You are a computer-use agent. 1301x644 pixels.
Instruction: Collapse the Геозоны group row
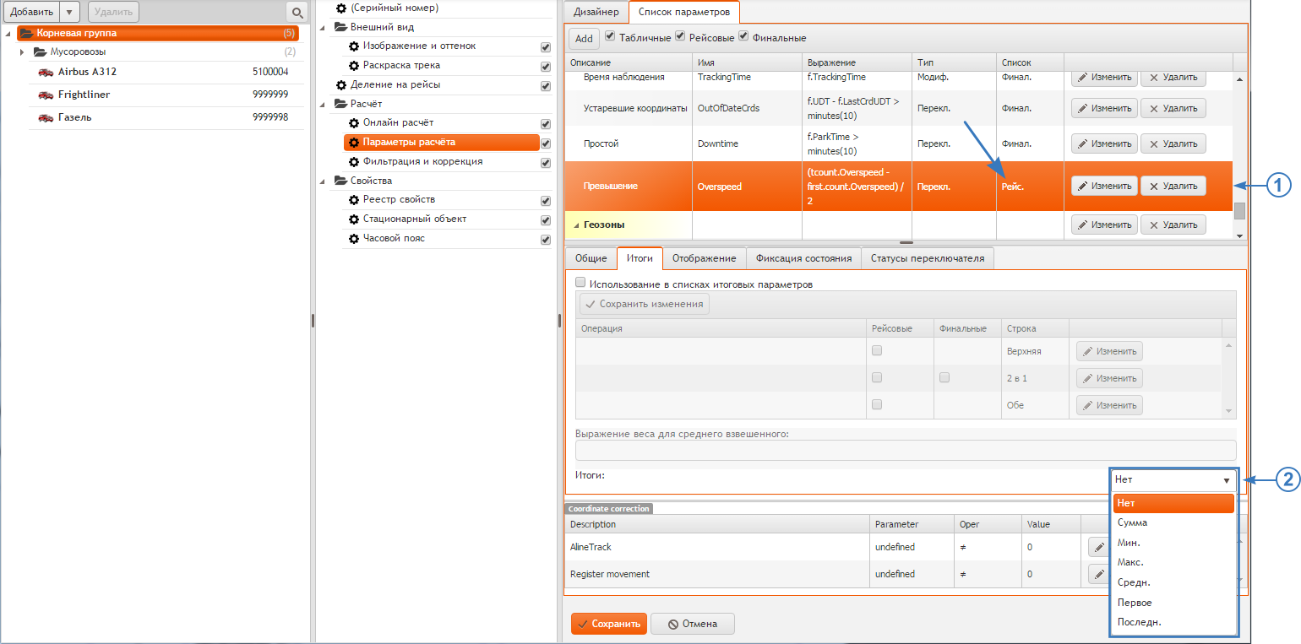(578, 225)
